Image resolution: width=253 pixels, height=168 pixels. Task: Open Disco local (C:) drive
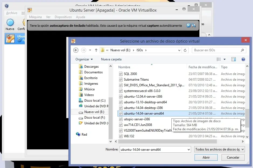pos(95,101)
